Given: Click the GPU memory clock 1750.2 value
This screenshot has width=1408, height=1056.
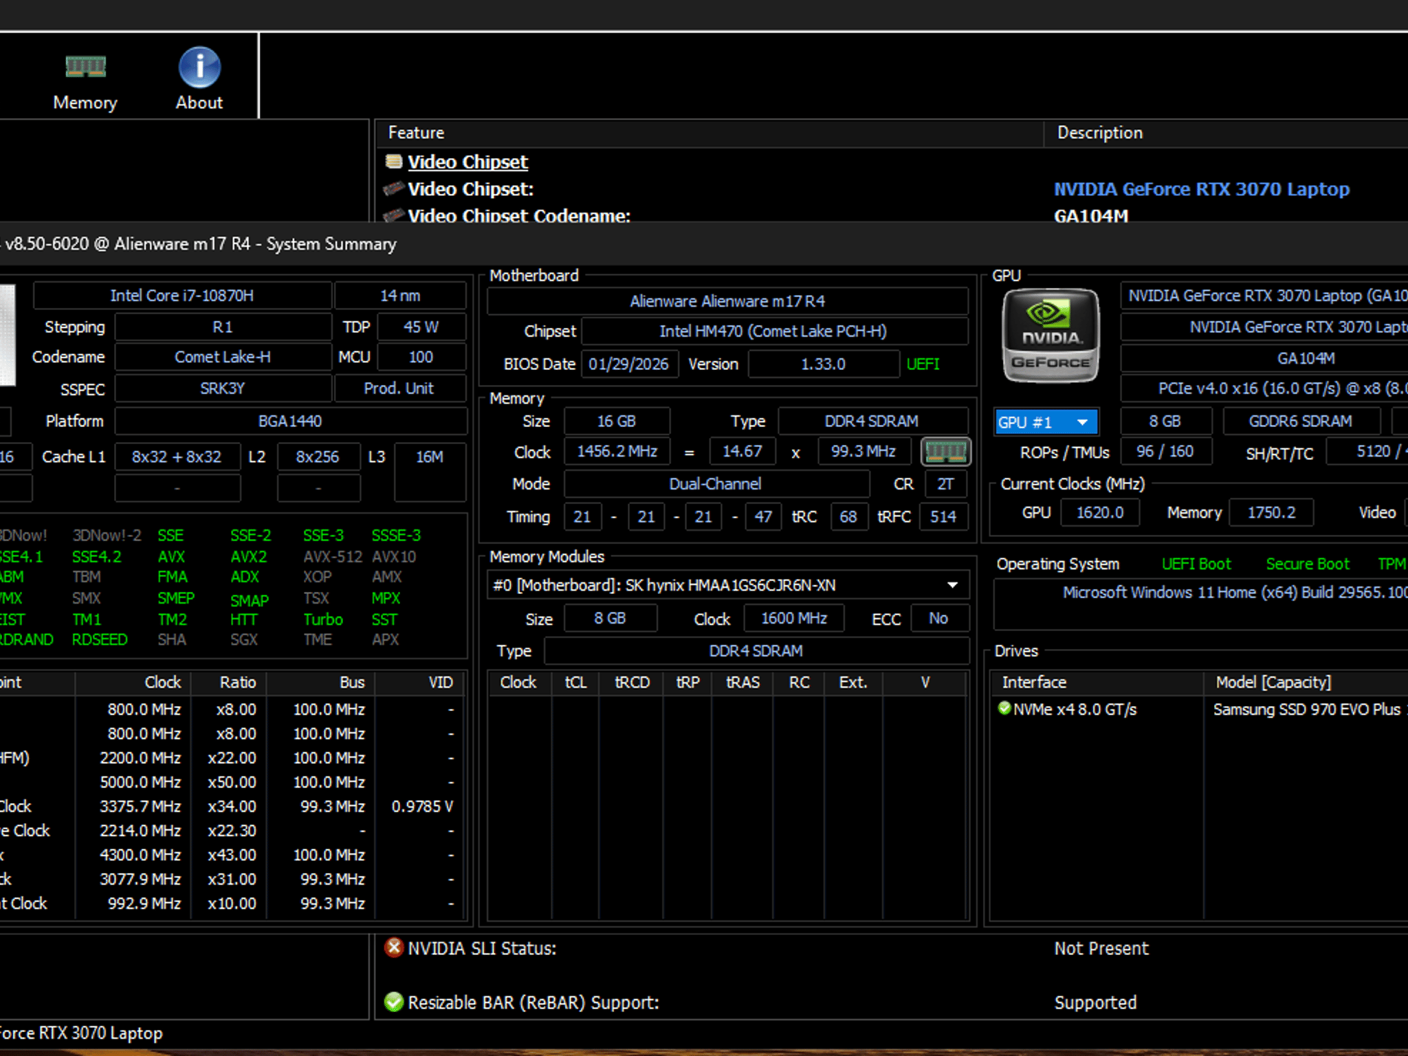Looking at the screenshot, I should [x=1271, y=513].
